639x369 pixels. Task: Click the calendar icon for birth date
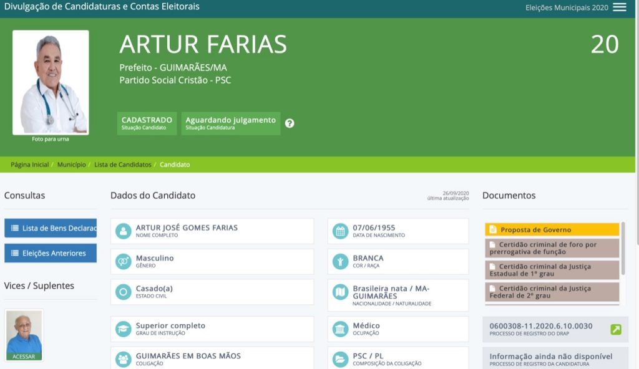(340, 231)
